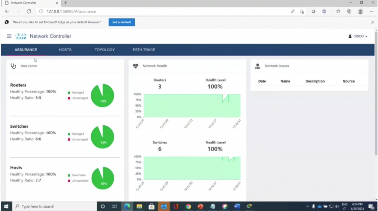
Task: Click the Network Health heart icon
Action: tap(135, 66)
